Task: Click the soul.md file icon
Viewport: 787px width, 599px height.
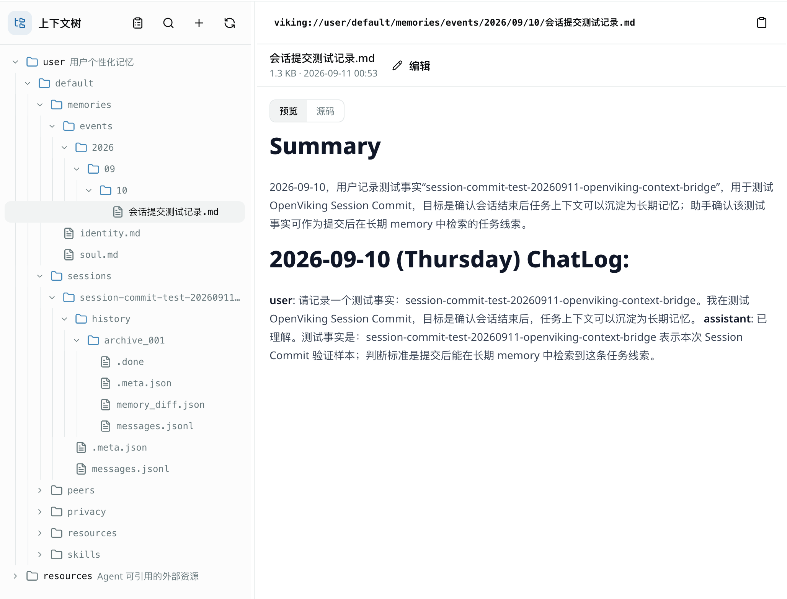Action: (69, 254)
